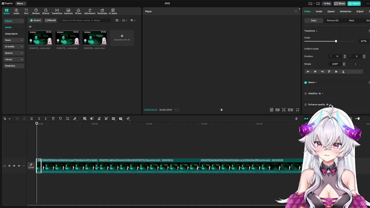Click the Rotate dial knob
Screen dimensions: 370x208
(x=355, y=64)
